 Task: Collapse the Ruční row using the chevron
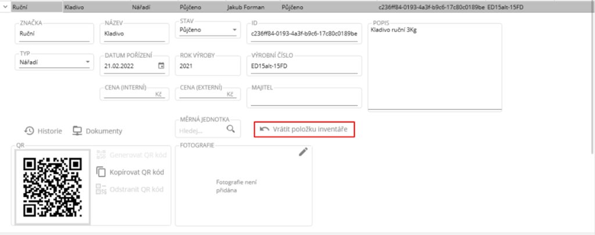point(6,7)
